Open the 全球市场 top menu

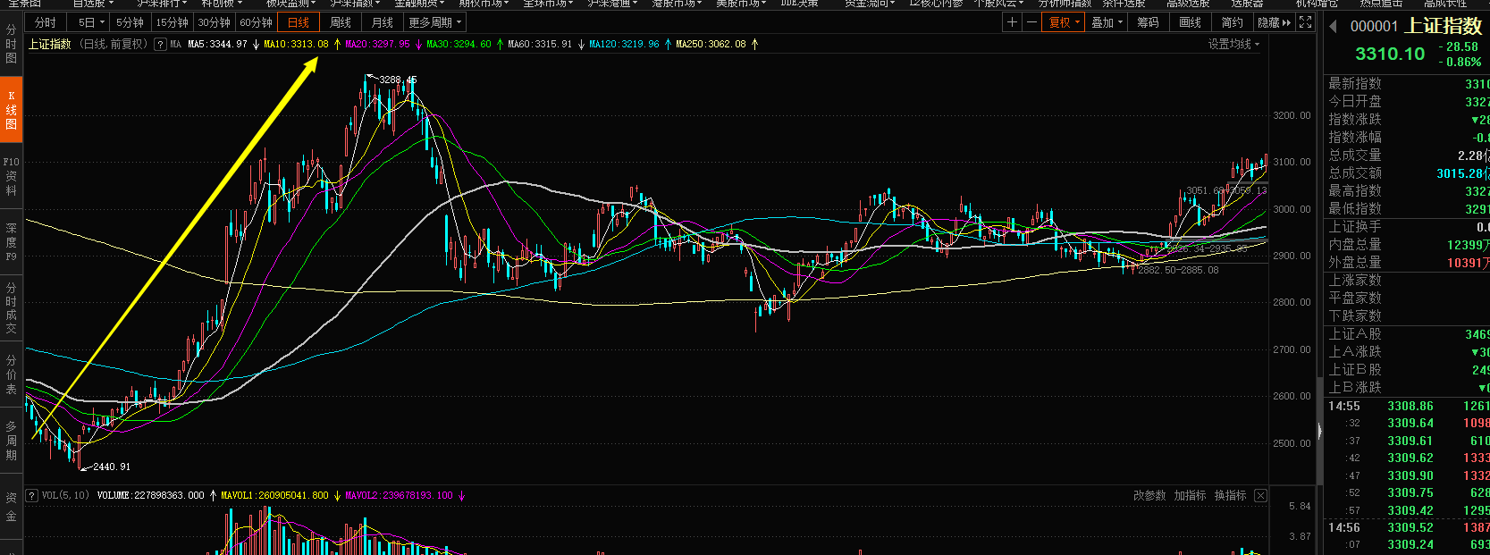[x=549, y=4]
